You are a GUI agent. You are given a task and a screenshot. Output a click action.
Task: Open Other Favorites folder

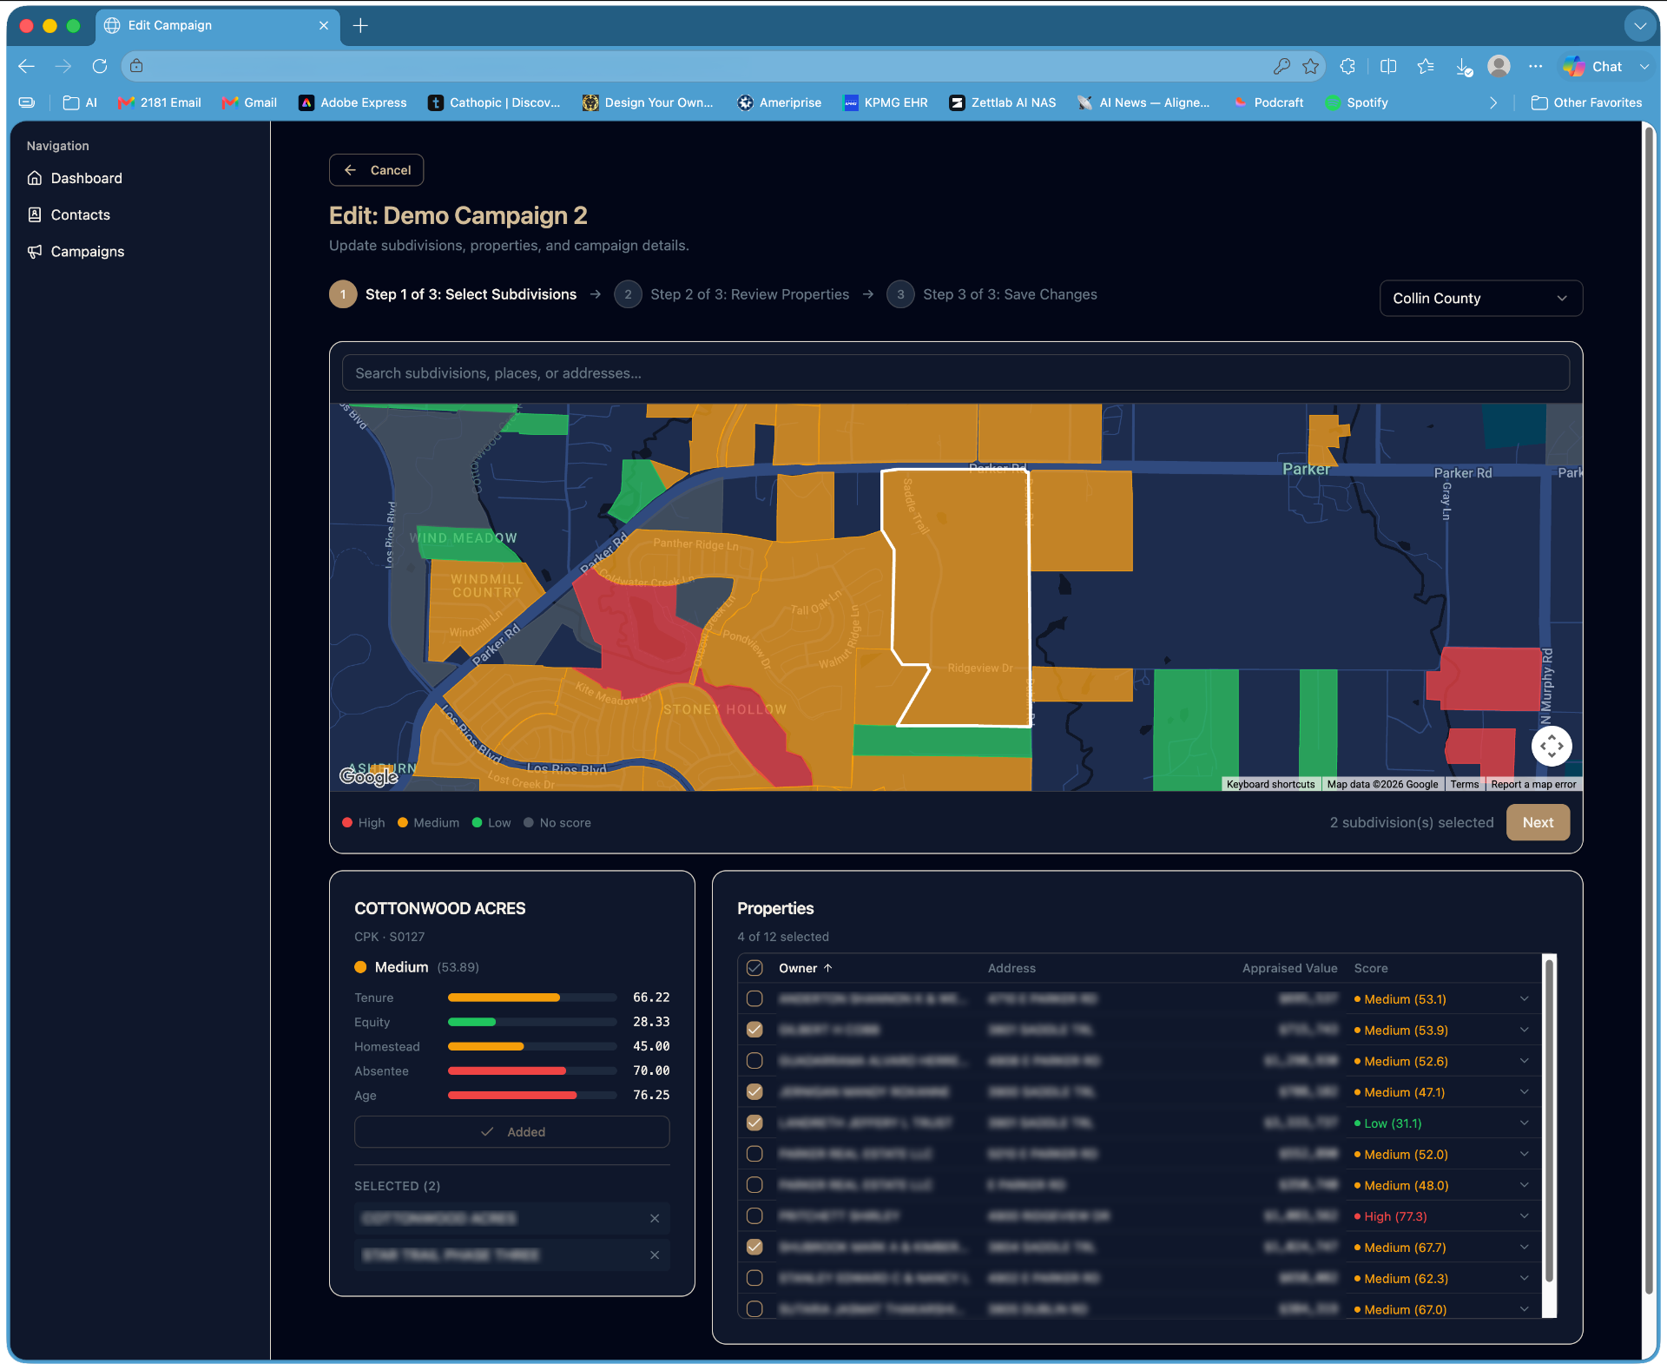1587,102
